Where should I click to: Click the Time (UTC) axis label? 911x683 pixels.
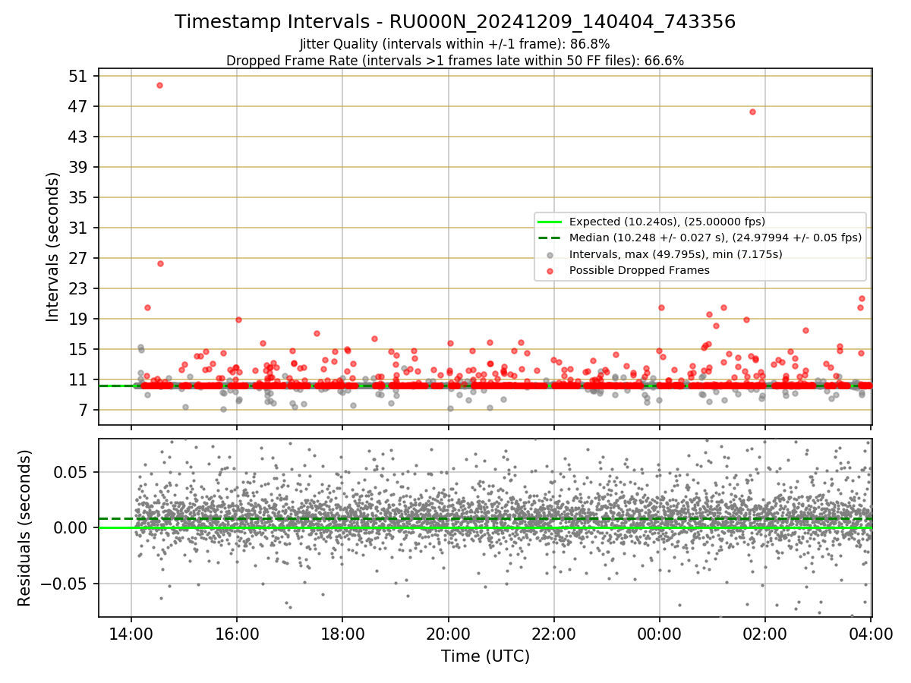coord(485,656)
